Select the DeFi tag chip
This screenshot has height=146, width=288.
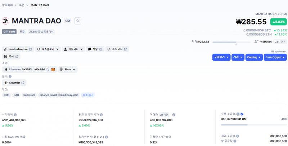[6, 95]
